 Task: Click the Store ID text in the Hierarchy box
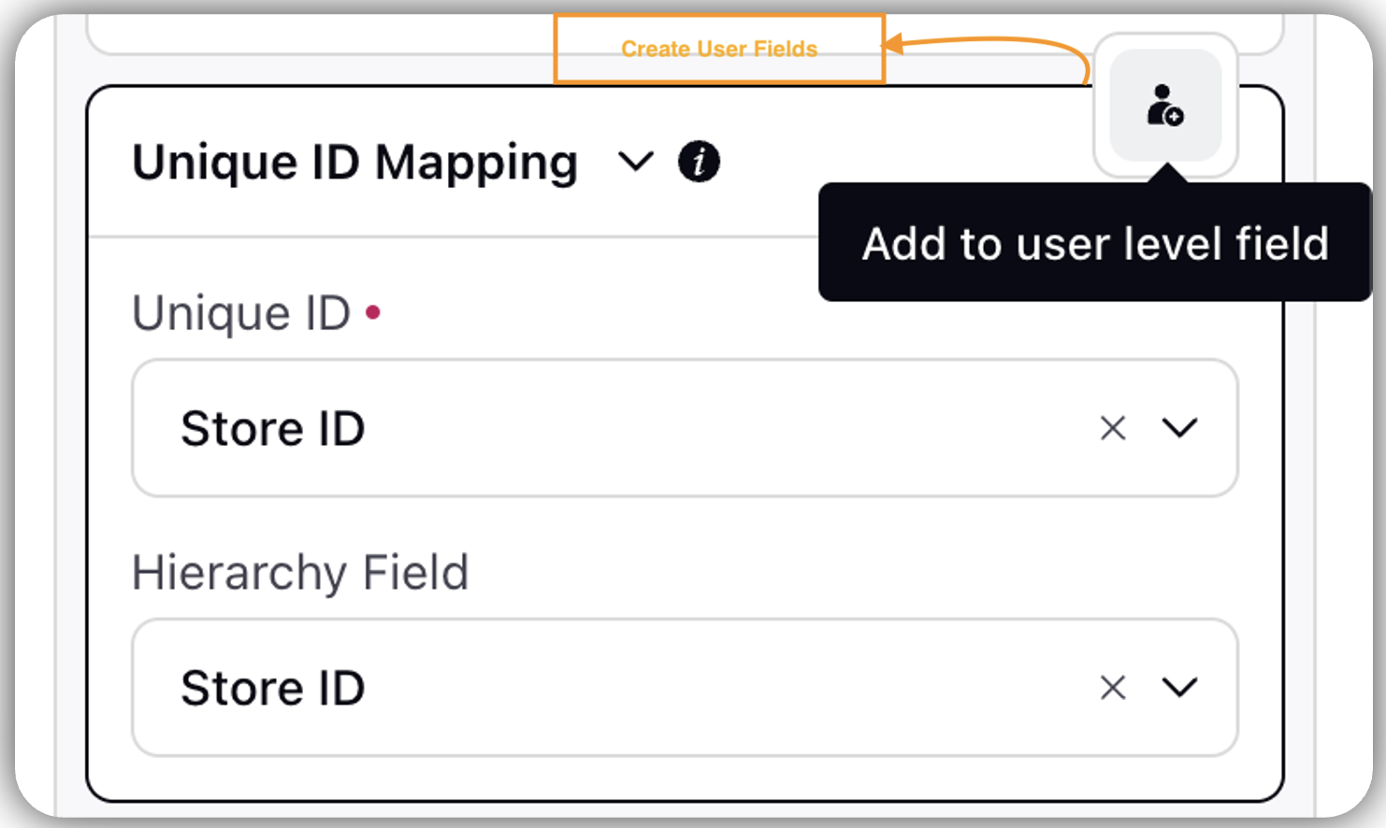[x=273, y=689]
